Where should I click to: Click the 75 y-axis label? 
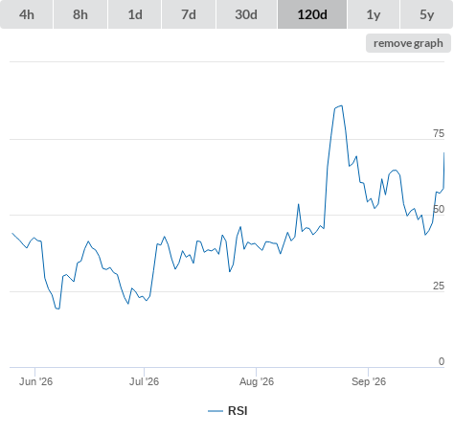click(x=439, y=133)
